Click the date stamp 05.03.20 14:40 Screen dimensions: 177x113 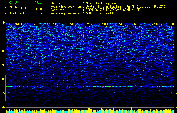coord(14,13)
